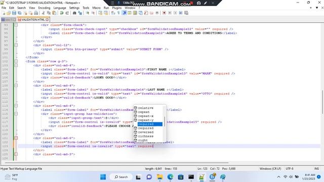Collapse the fold marker at line 103
Image resolution: width=324 pixels, height=182 pixels.
point(16,65)
